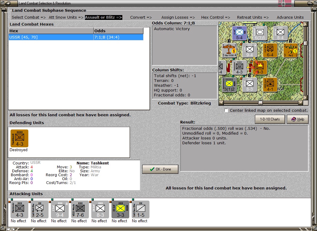Click Defender loses 1 unit result line
This screenshot has height=231, width=317.
(x=204, y=143)
